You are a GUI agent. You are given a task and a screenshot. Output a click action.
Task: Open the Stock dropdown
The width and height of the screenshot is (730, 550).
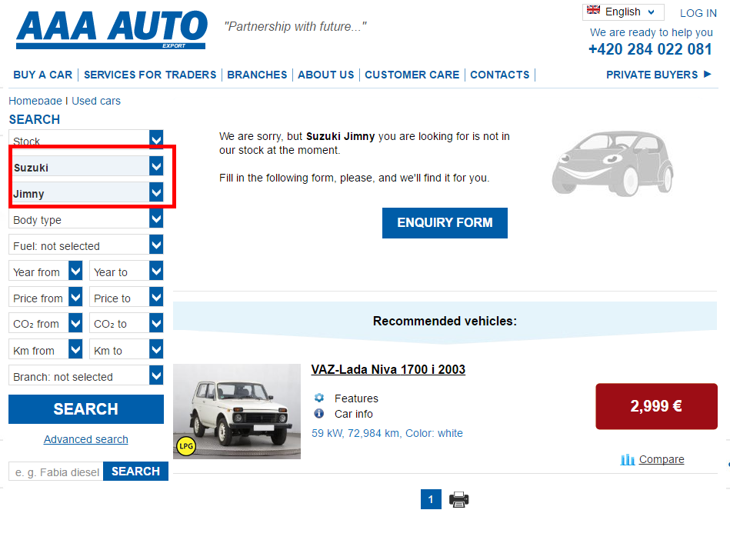click(x=86, y=138)
